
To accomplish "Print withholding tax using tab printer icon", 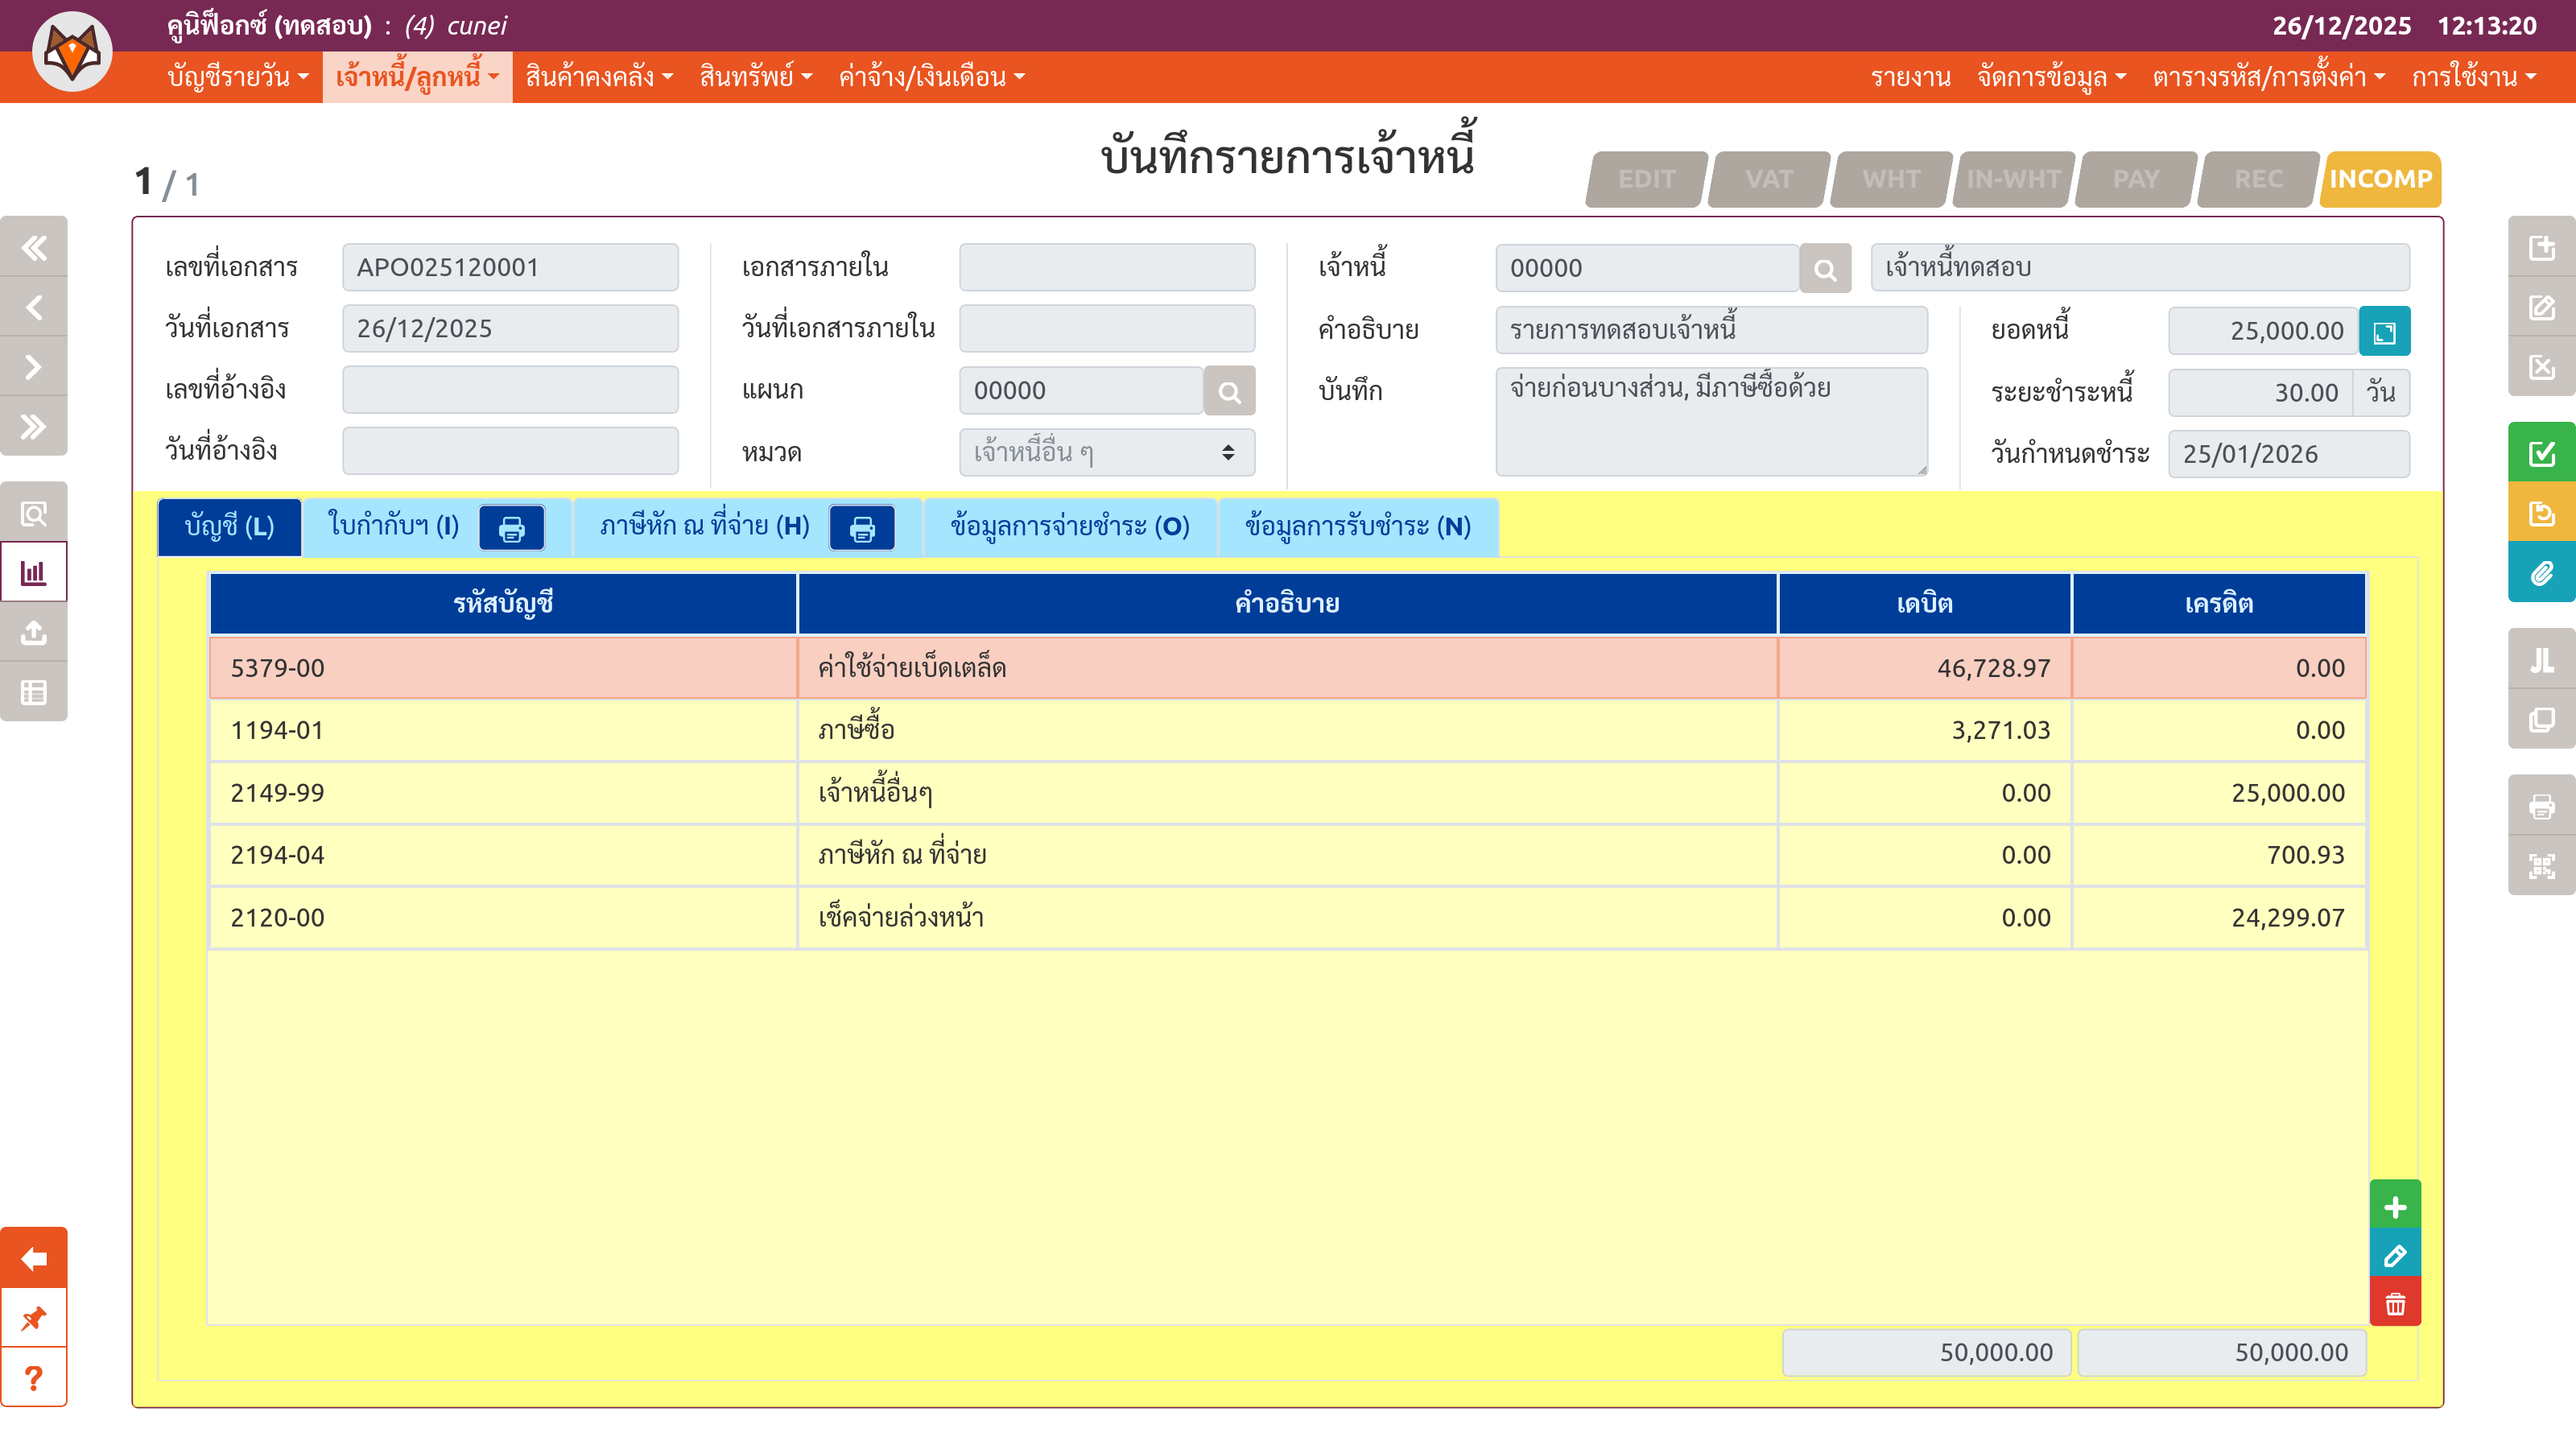I will (x=861, y=528).
